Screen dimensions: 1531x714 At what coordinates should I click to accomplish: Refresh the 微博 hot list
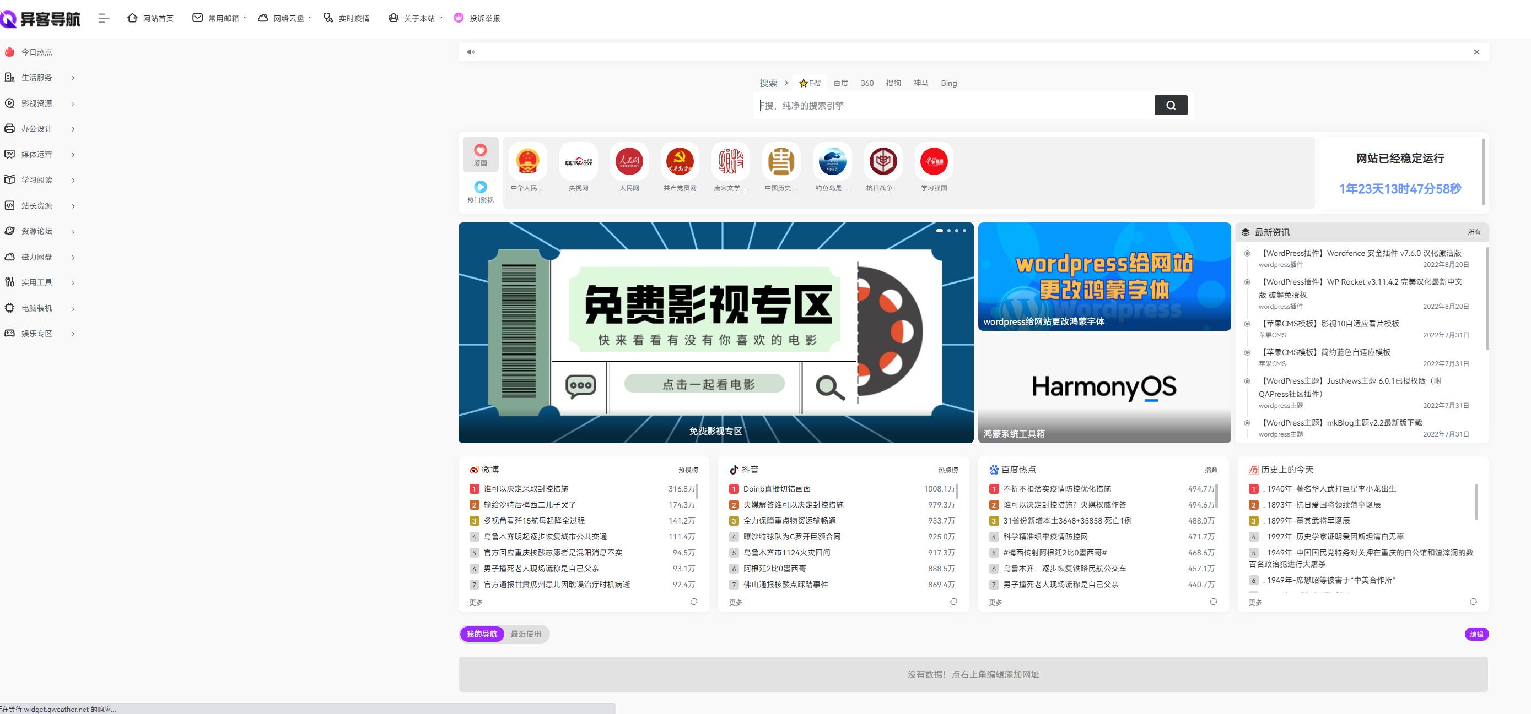(x=694, y=602)
